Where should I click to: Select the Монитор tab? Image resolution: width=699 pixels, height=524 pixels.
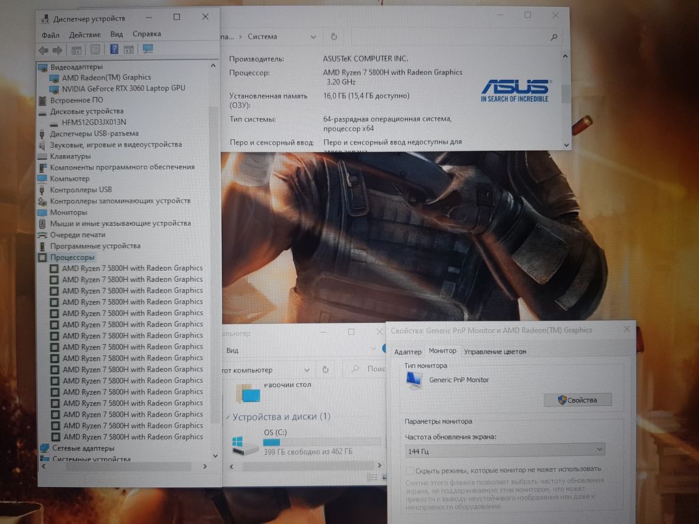point(442,351)
